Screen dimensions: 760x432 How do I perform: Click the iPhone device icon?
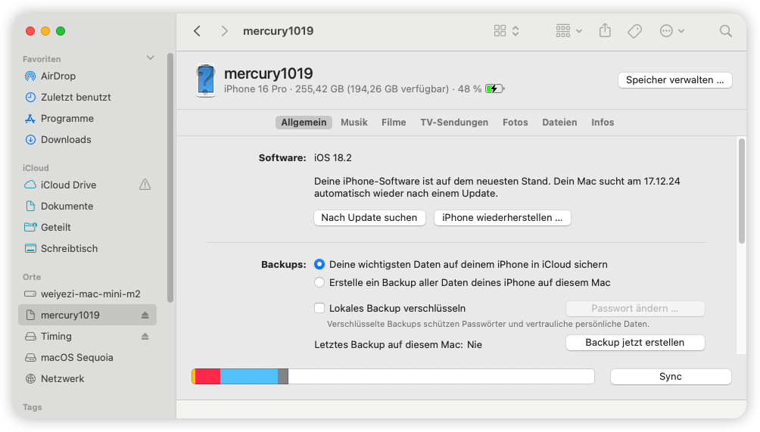click(x=206, y=80)
